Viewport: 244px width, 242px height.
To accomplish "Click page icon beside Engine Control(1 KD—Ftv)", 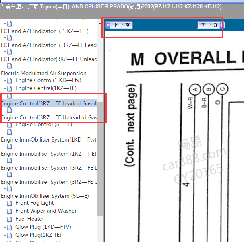I will pyautogui.click(x=10, y=80).
